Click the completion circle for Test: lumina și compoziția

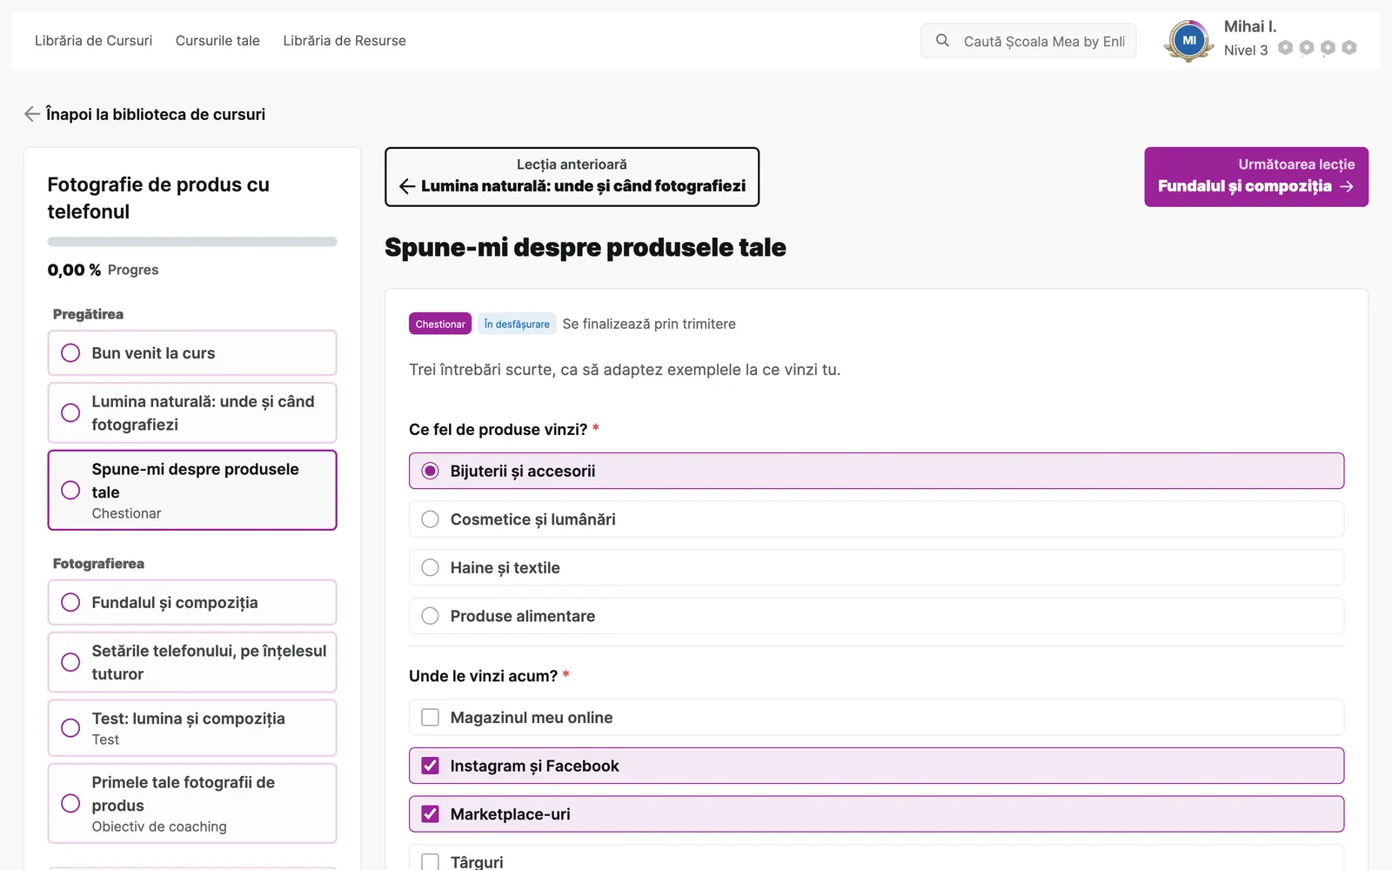(x=70, y=728)
